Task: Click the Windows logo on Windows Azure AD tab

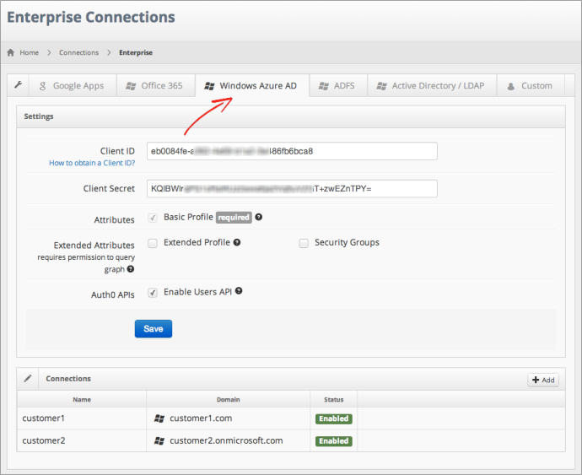Action: tap(209, 86)
